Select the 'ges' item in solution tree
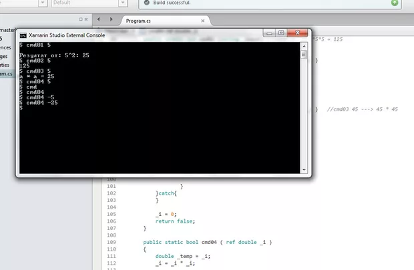414x270 pixels. [x=4, y=57]
